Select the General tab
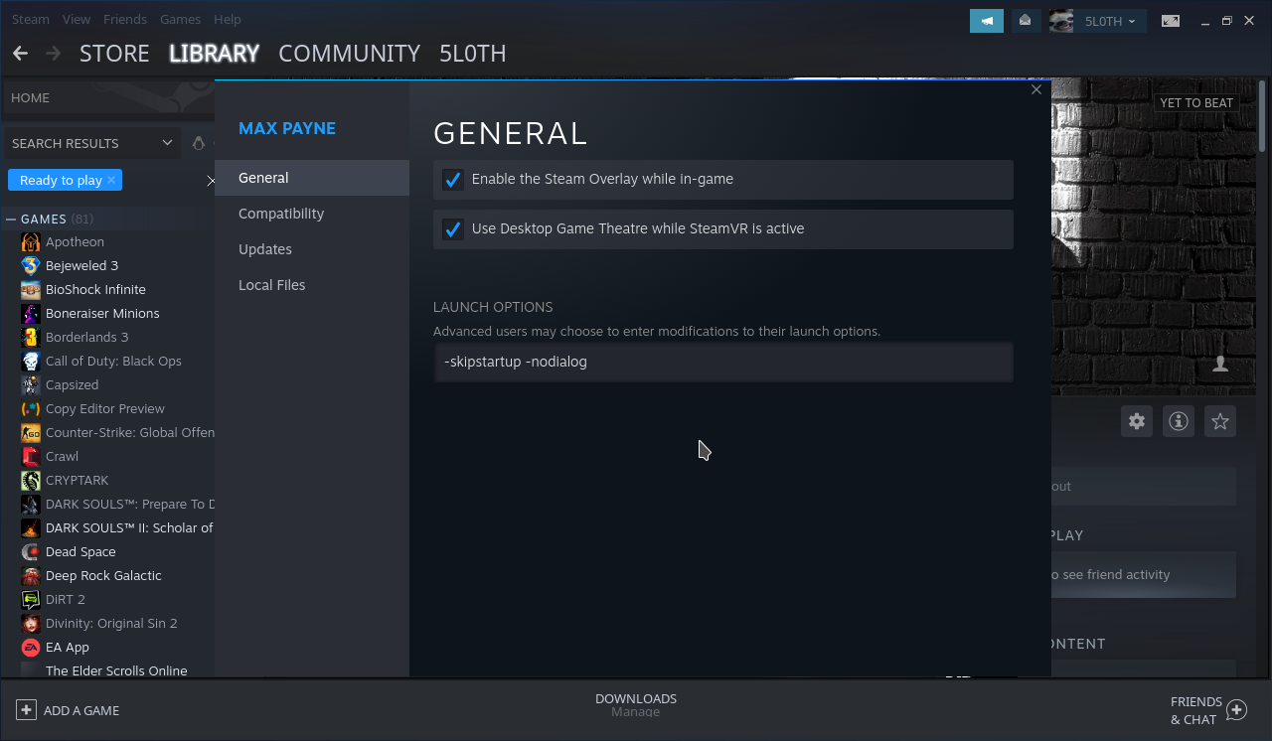The image size is (1272, 741). pos(312,178)
